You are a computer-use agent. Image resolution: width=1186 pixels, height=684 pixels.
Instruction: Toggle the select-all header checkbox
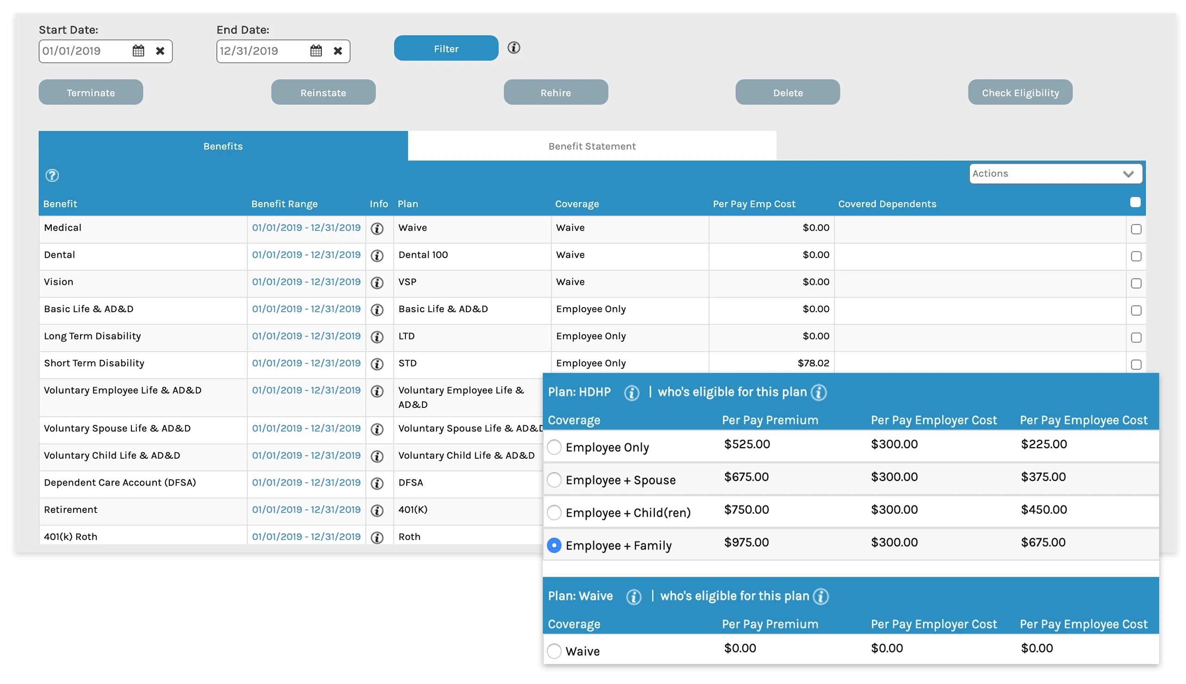pyautogui.click(x=1135, y=203)
